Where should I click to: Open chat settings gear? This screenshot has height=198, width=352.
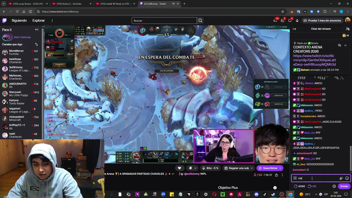(334, 186)
